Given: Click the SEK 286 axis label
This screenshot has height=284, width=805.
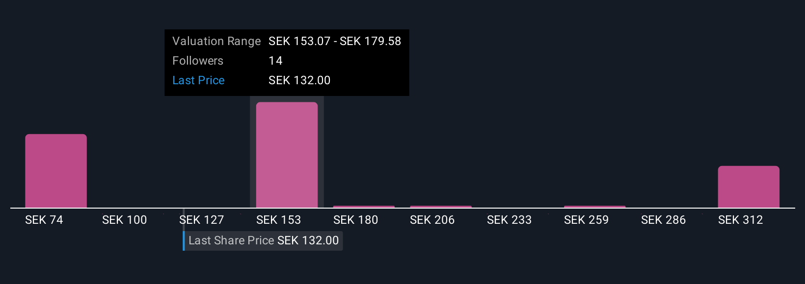Looking at the screenshot, I should pos(664,220).
